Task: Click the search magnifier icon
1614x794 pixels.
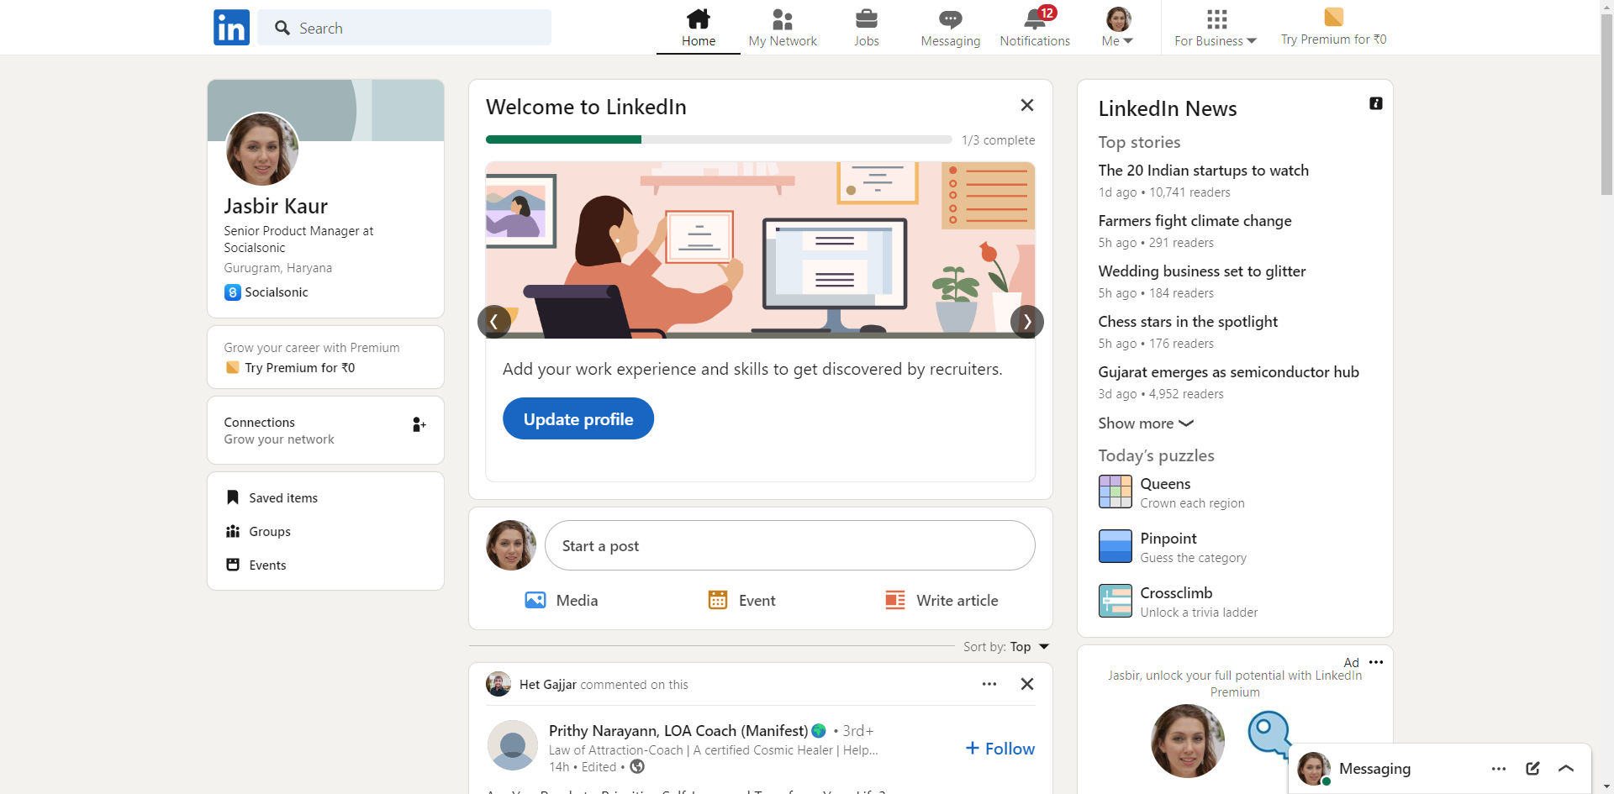Action: click(282, 28)
